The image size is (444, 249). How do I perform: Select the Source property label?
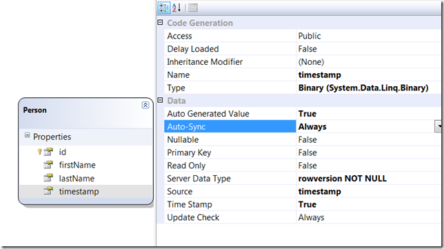pyautogui.click(x=180, y=192)
